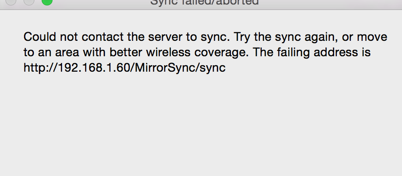Screen dimensions: 402x176
Task: Click the IP address 192.168.1.60
Action: point(95,68)
